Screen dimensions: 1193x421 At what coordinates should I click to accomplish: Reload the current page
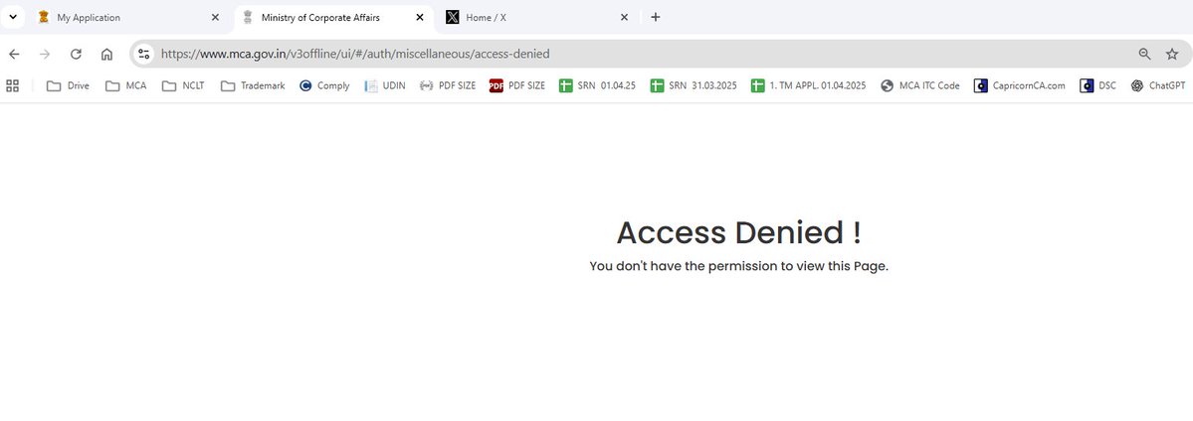76,54
